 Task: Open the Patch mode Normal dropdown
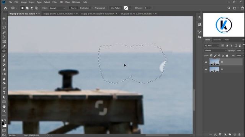click(x=57, y=8)
